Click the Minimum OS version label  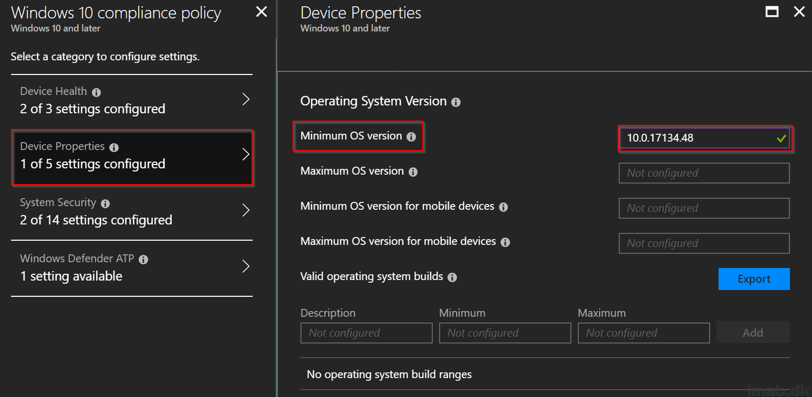pos(351,136)
